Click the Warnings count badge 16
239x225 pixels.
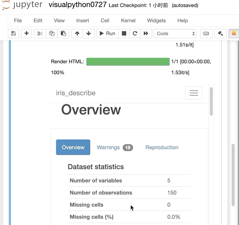coord(128,147)
